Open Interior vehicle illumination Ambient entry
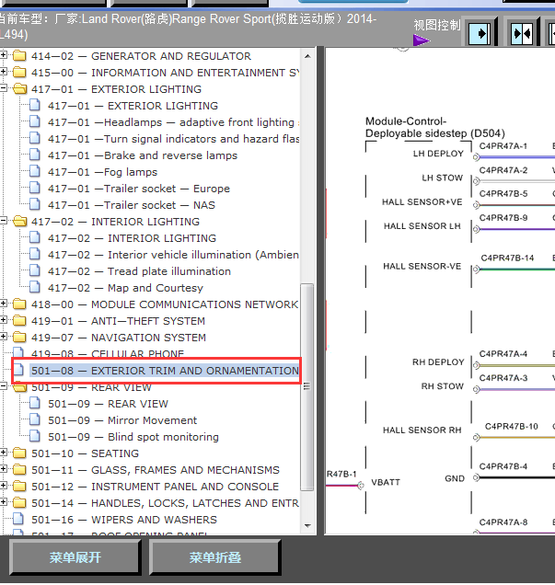 click(x=173, y=255)
